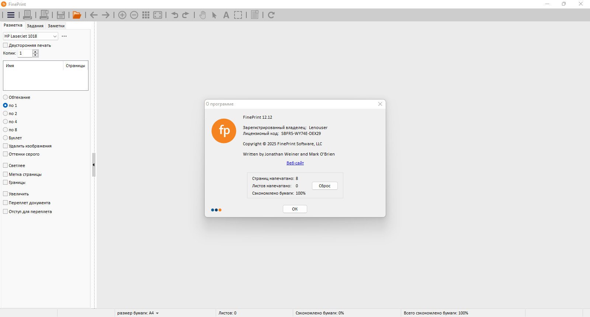This screenshot has width=590, height=317.
Task: Switch to the Заметки tab
Action: (x=56, y=26)
